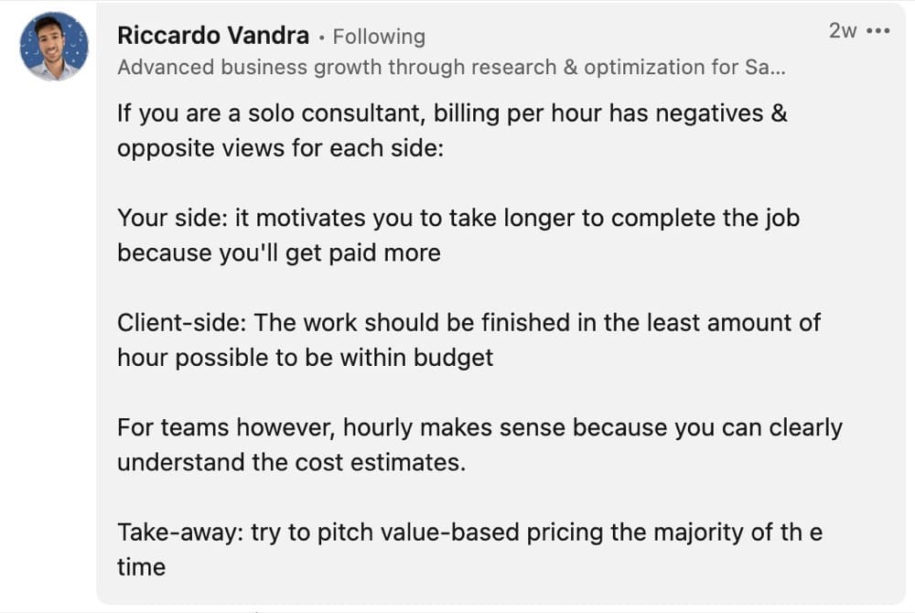
Task: Open the three-dot more options menu
Action: (878, 30)
